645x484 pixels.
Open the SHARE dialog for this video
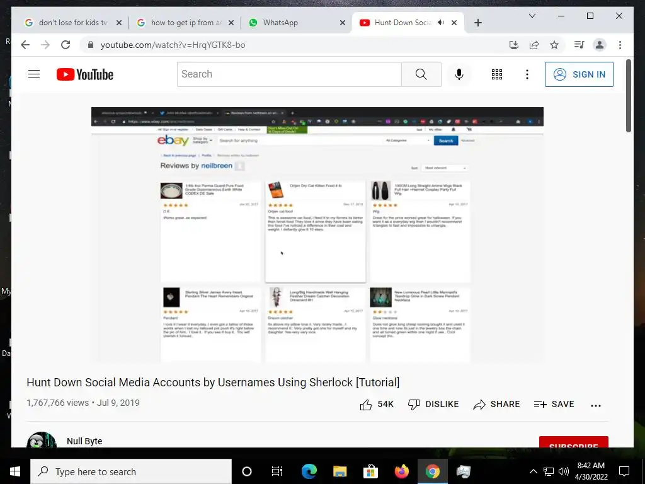click(496, 404)
